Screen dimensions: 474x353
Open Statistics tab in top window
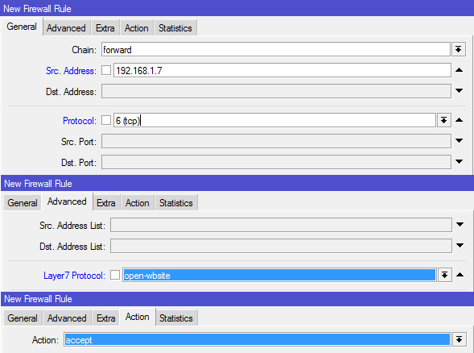[175, 28]
